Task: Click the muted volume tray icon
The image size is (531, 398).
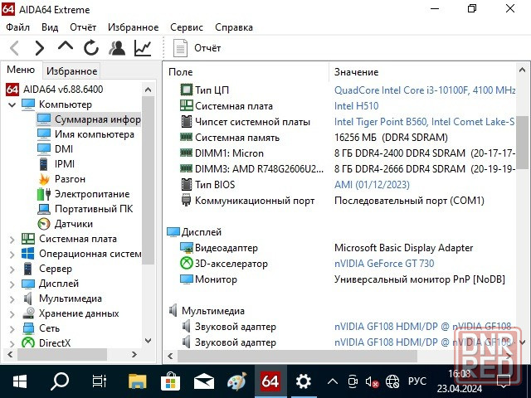Action: (x=373, y=382)
